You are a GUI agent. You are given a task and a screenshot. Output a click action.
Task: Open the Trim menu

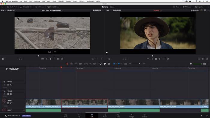pyautogui.click(x=30, y=1)
